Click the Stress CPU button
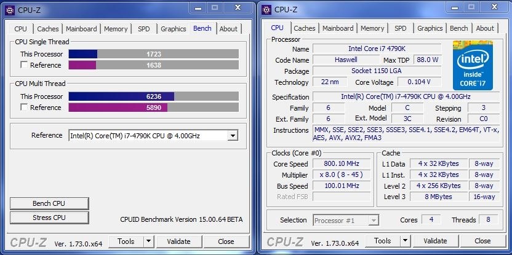The height and width of the screenshot is (255, 512). pyautogui.click(x=49, y=218)
